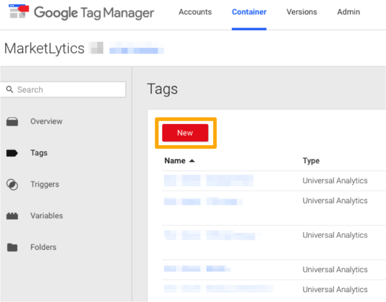Click Universal Analytics type in third row
The image size is (386, 302).
coord(335,235)
